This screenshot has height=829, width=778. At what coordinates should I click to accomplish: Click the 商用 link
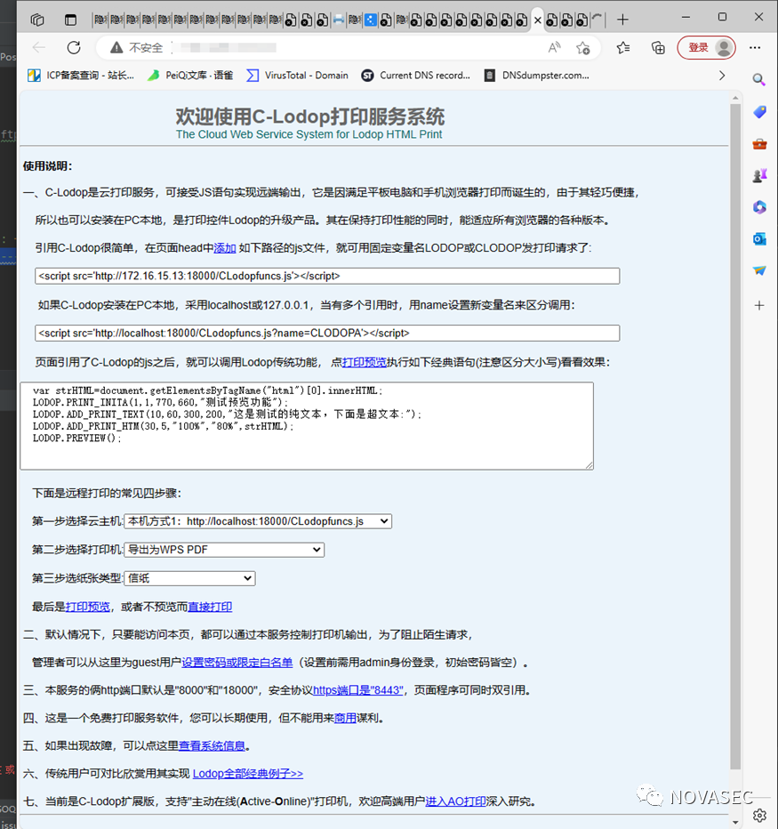pyautogui.click(x=345, y=718)
